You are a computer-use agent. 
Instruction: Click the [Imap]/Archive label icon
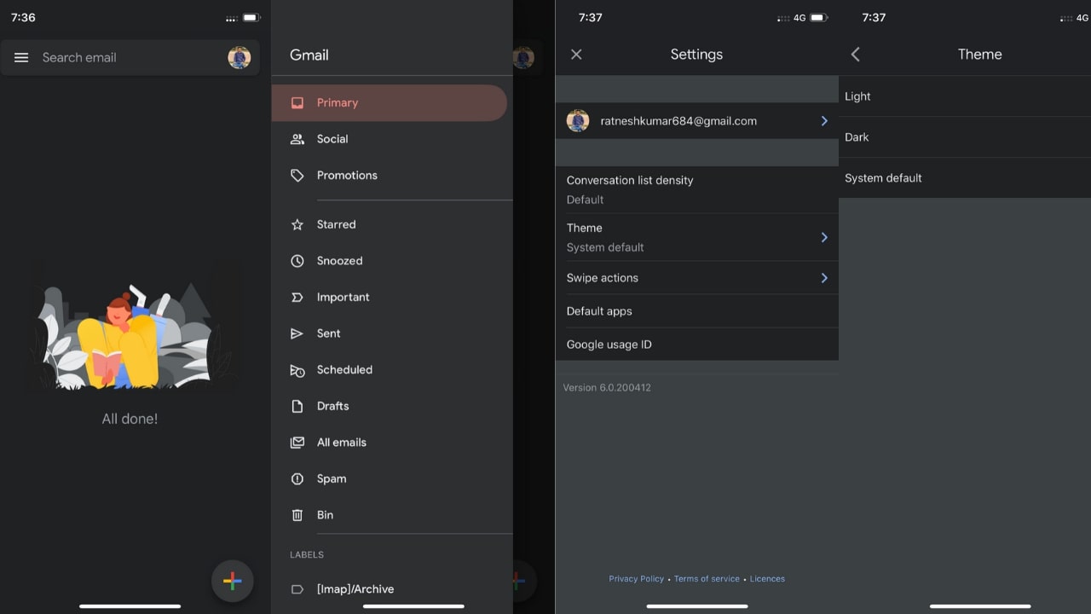point(297,589)
